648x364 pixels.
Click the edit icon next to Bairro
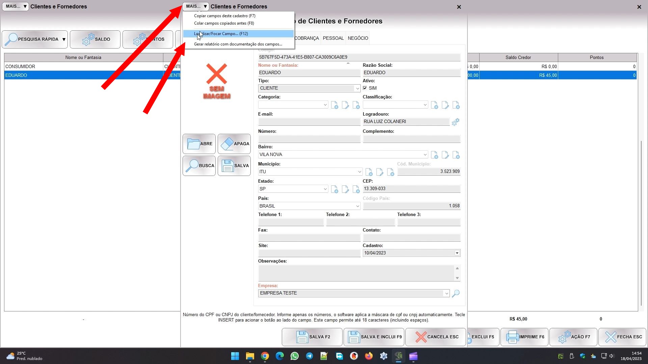click(445, 155)
